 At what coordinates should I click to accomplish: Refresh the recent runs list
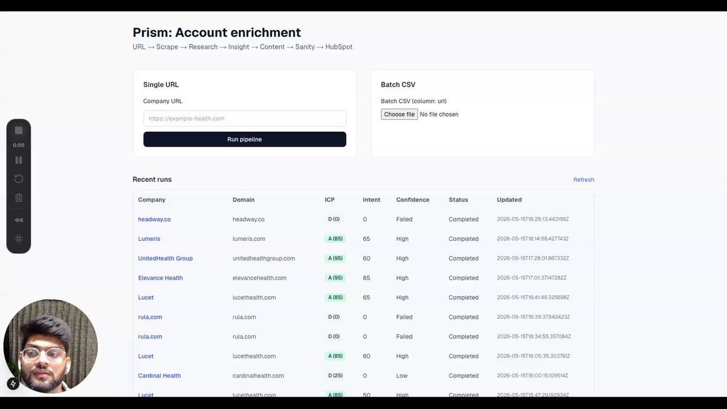tap(583, 180)
